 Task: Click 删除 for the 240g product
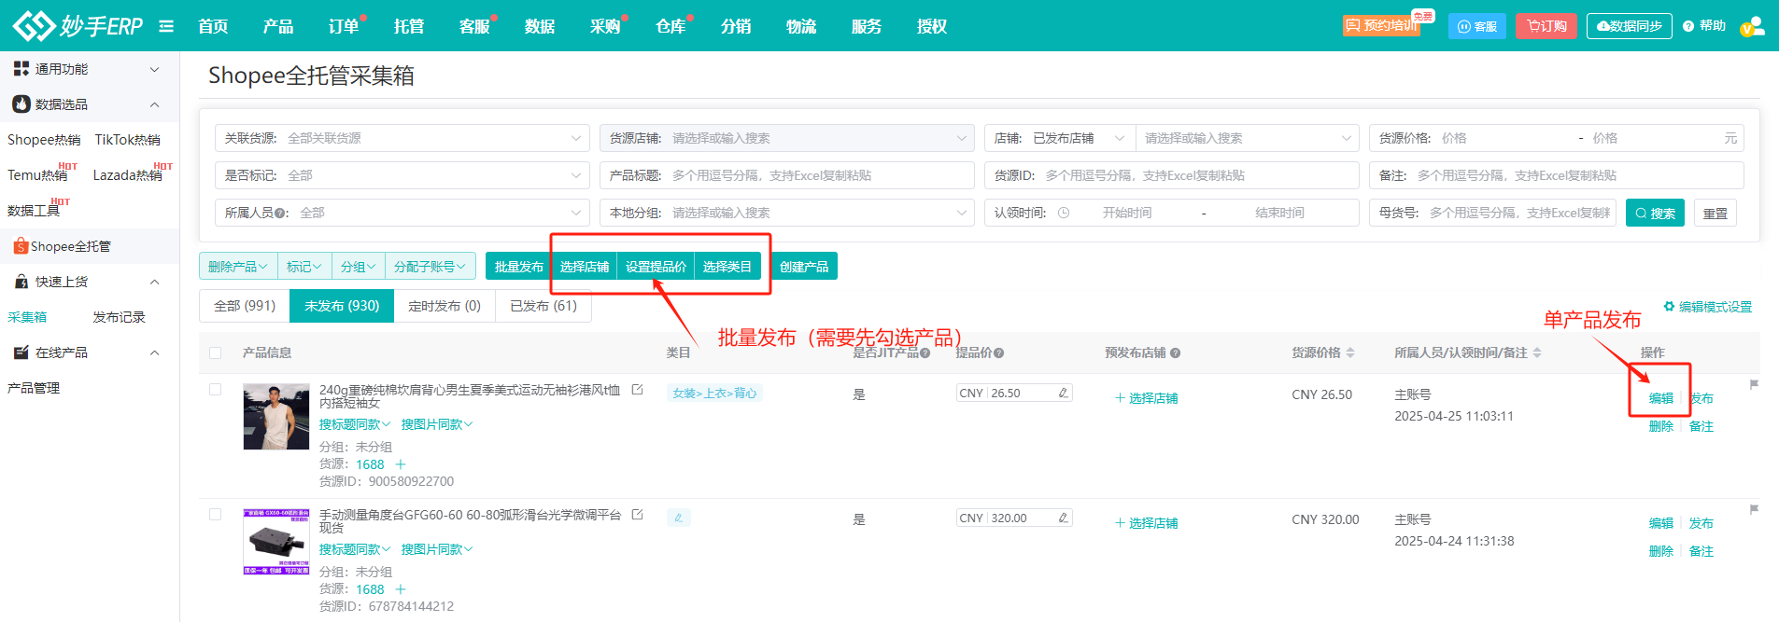coord(1661,426)
